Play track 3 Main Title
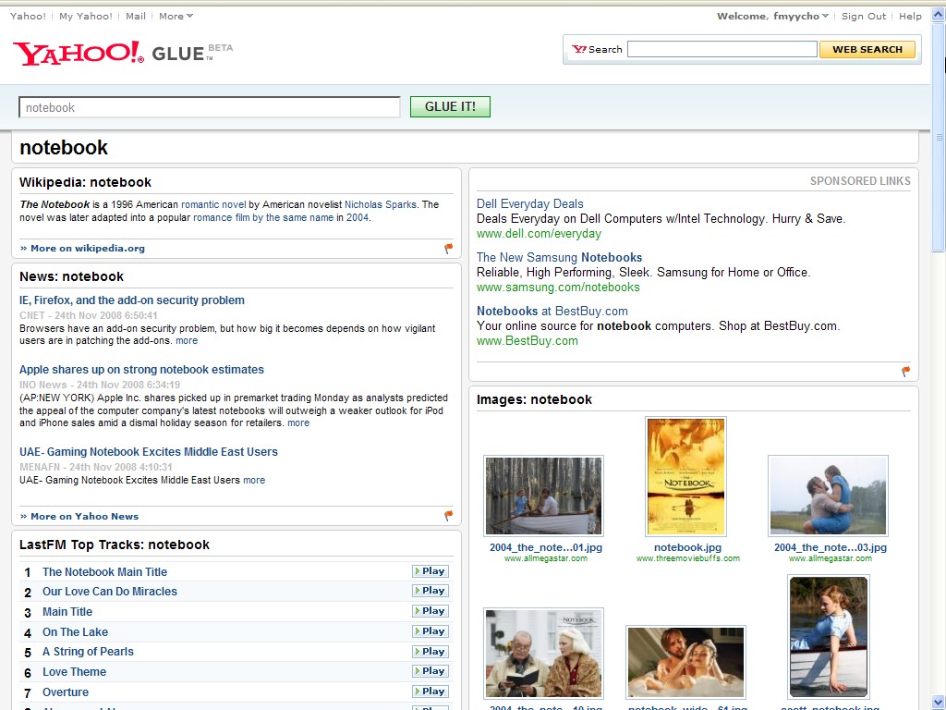The width and height of the screenshot is (946, 710). click(x=431, y=611)
